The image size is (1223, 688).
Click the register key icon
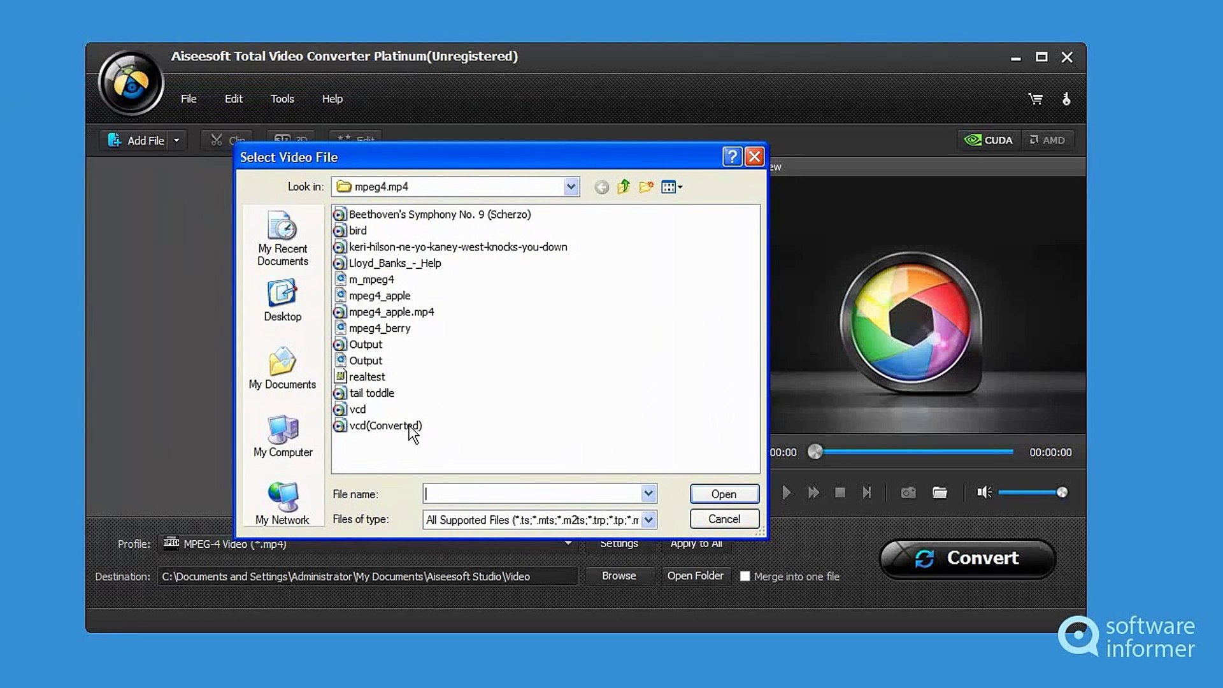point(1066,99)
